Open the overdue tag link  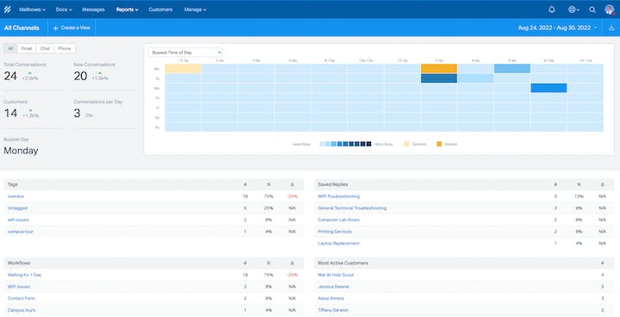tap(15, 196)
